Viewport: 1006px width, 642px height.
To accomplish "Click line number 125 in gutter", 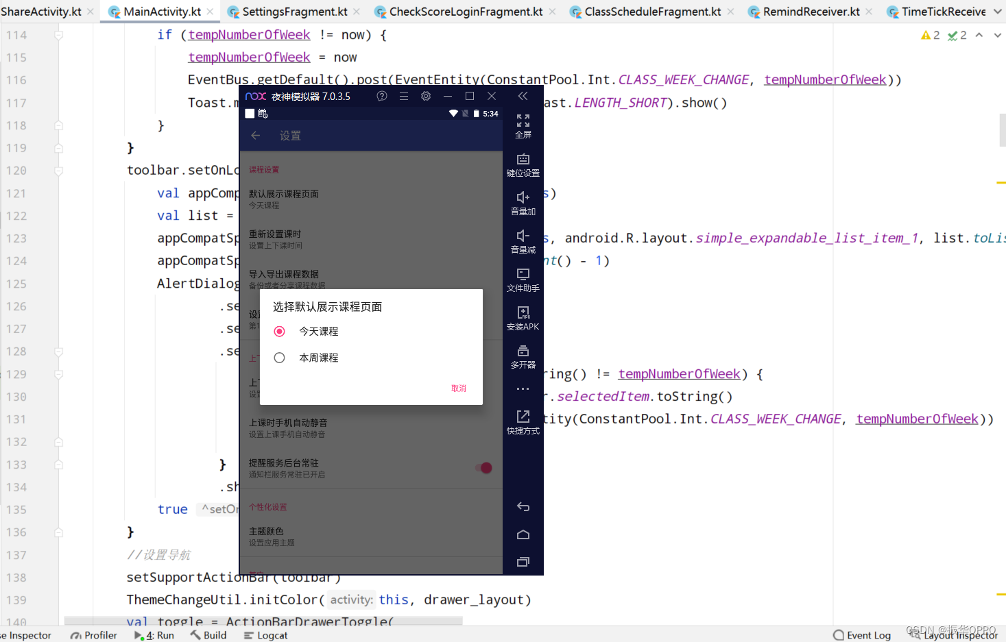I will tap(16, 284).
